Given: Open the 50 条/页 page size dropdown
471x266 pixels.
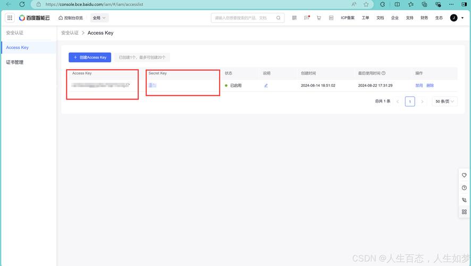Looking at the screenshot, I should [444, 101].
